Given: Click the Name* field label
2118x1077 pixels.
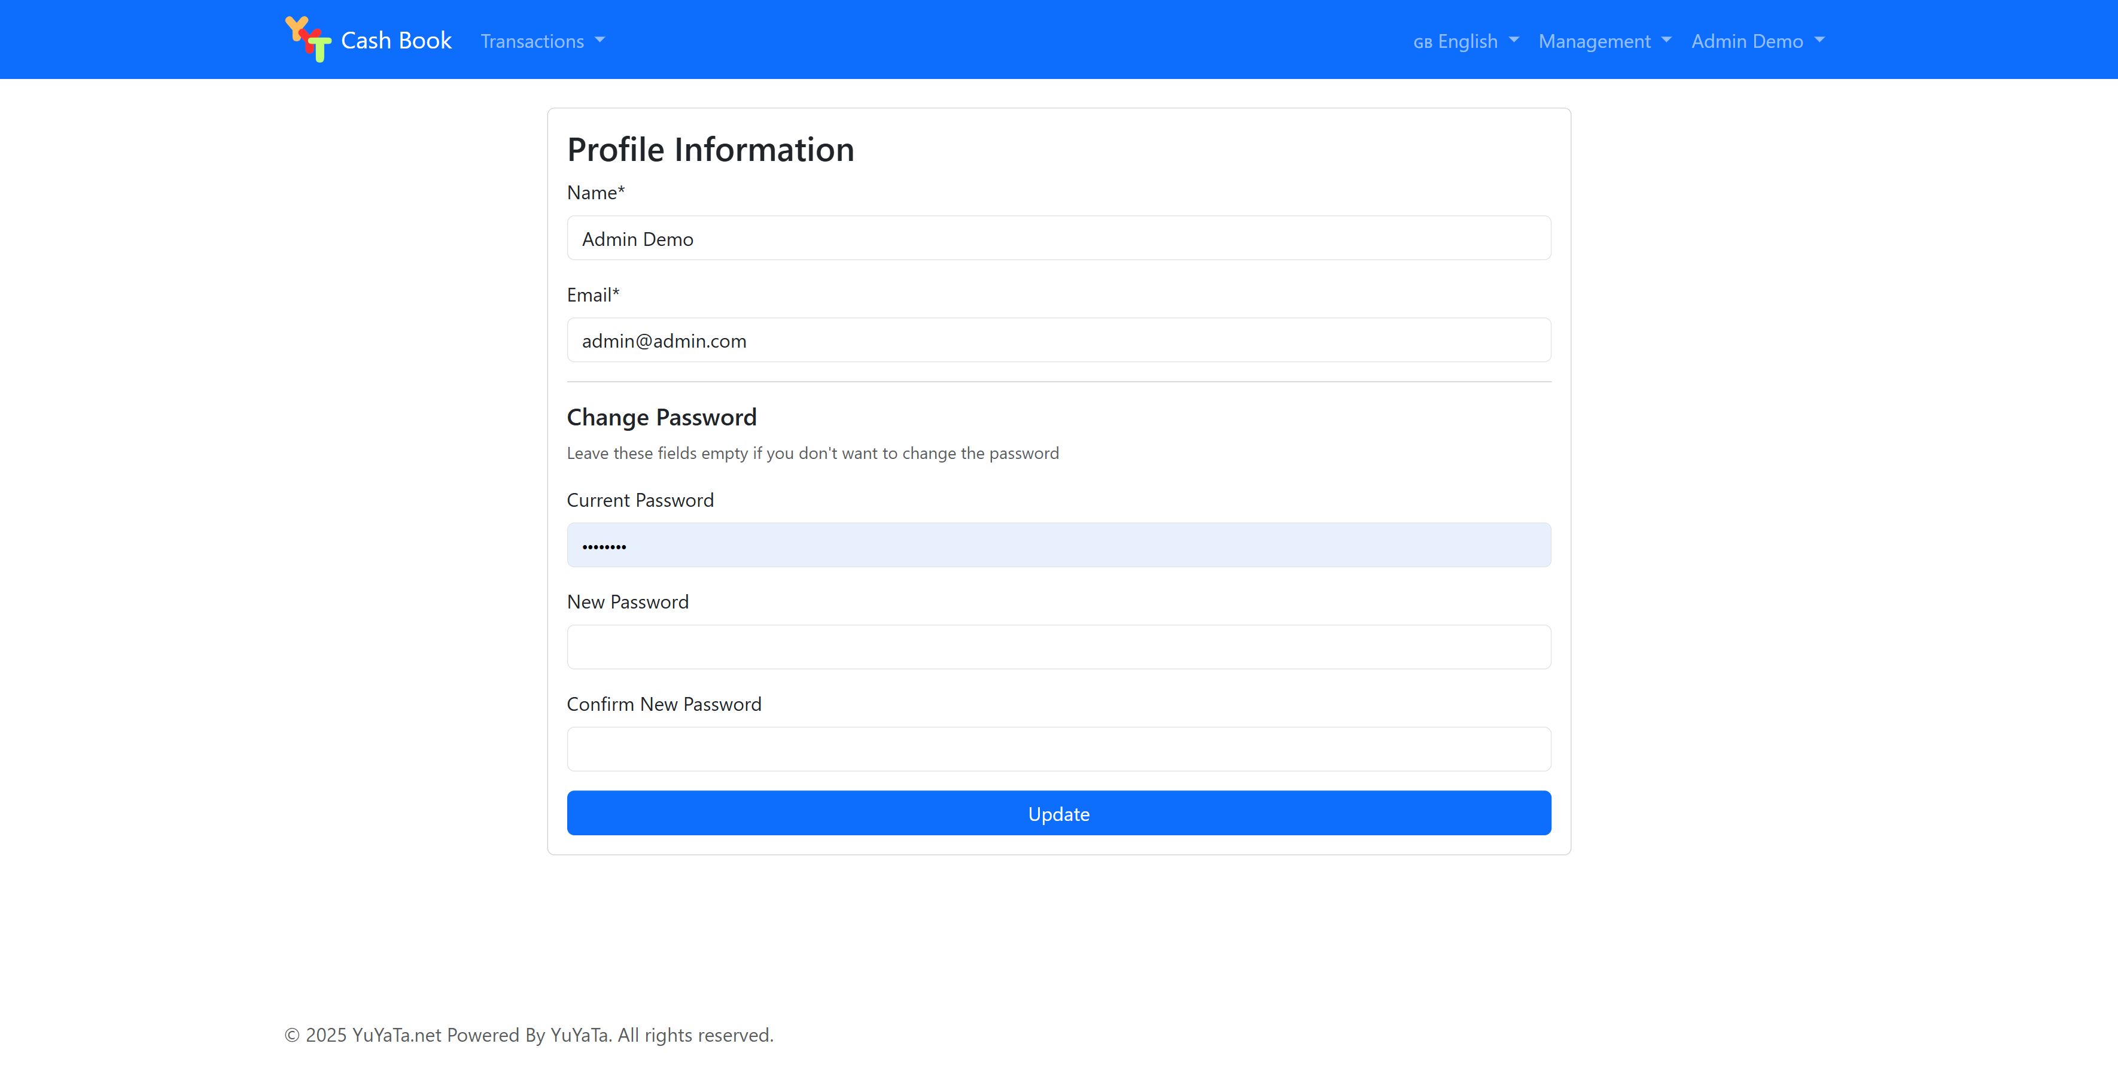Looking at the screenshot, I should point(596,193).
